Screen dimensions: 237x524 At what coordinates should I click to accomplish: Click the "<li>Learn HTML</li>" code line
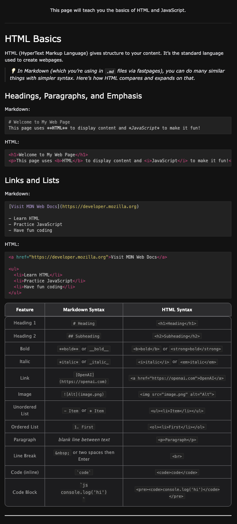[38, 275]
